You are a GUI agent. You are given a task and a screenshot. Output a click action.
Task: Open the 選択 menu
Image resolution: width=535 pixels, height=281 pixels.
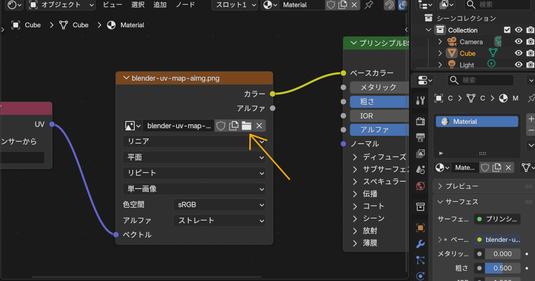pyautogui.click(x=138, y=5)
